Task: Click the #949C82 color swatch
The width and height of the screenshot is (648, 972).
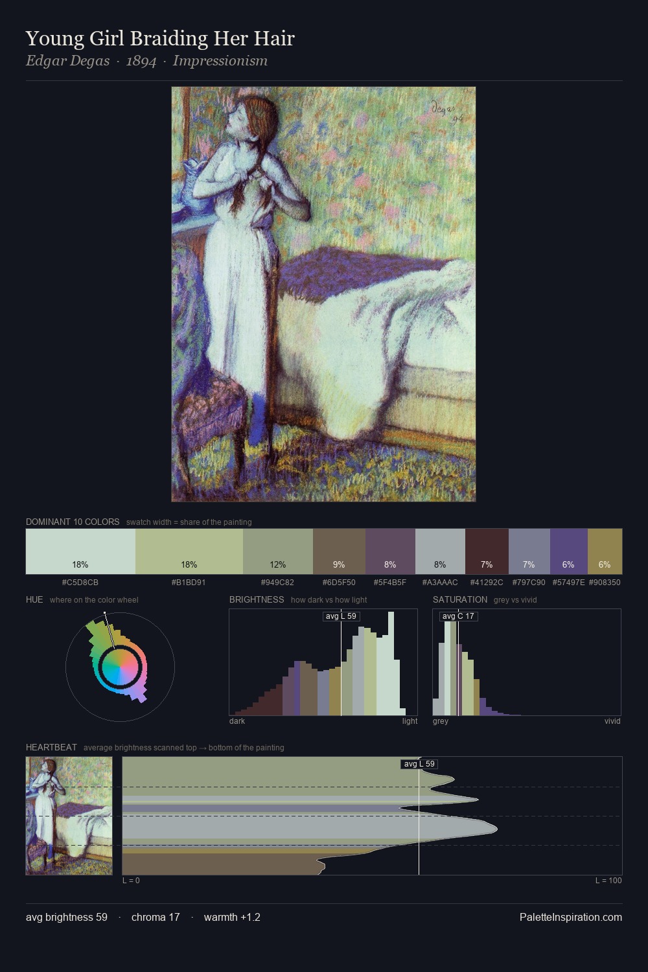Action: [x=278, y=551]
